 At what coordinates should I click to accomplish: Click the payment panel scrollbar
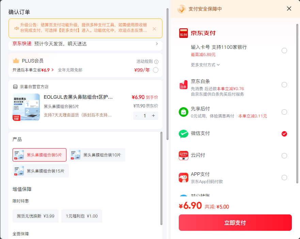coord(297,103)
